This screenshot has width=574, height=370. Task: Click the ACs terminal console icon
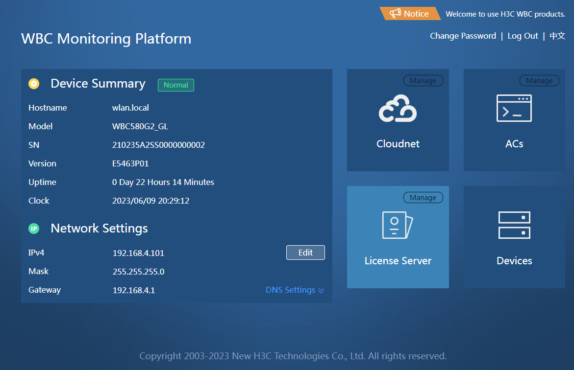click(514, 108)
